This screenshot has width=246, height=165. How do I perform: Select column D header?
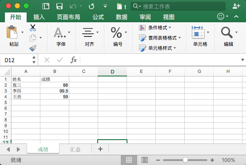[x=112, y=72]
